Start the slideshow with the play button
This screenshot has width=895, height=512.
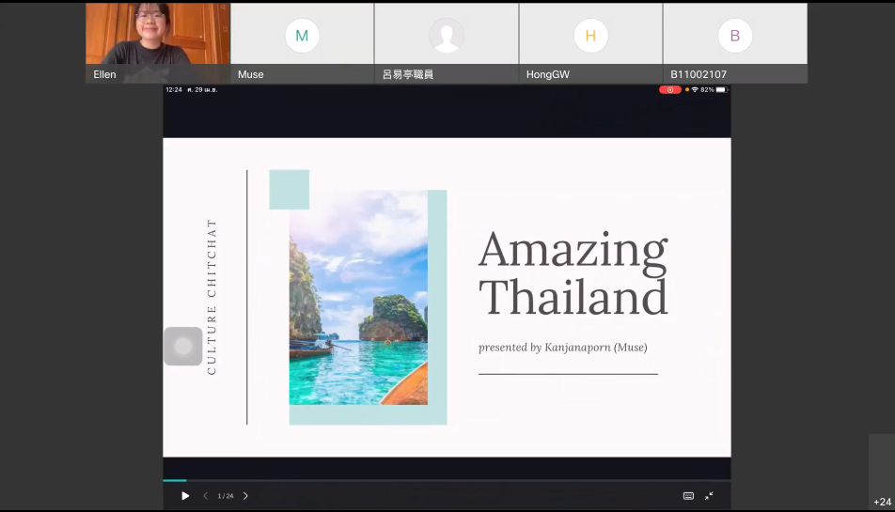[185, 496]
